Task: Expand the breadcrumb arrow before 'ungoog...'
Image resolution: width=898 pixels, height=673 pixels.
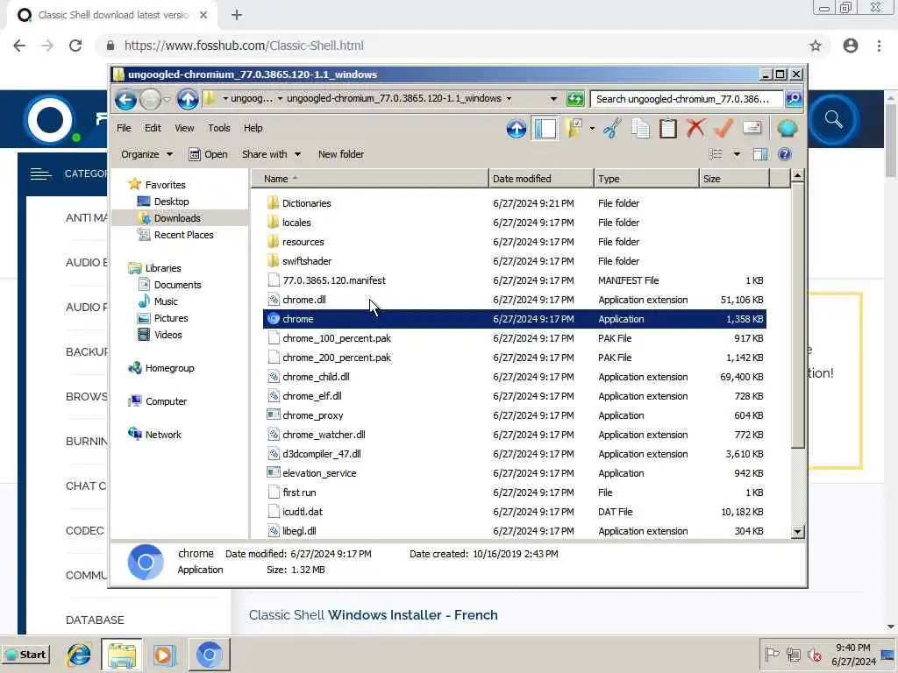Action: 225,99
